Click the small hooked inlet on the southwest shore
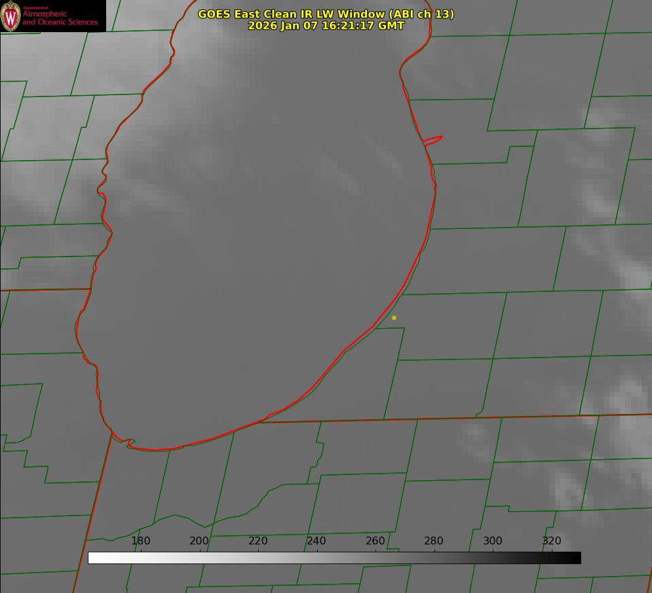This screenshot has height=593, width=652. [130, 443]
